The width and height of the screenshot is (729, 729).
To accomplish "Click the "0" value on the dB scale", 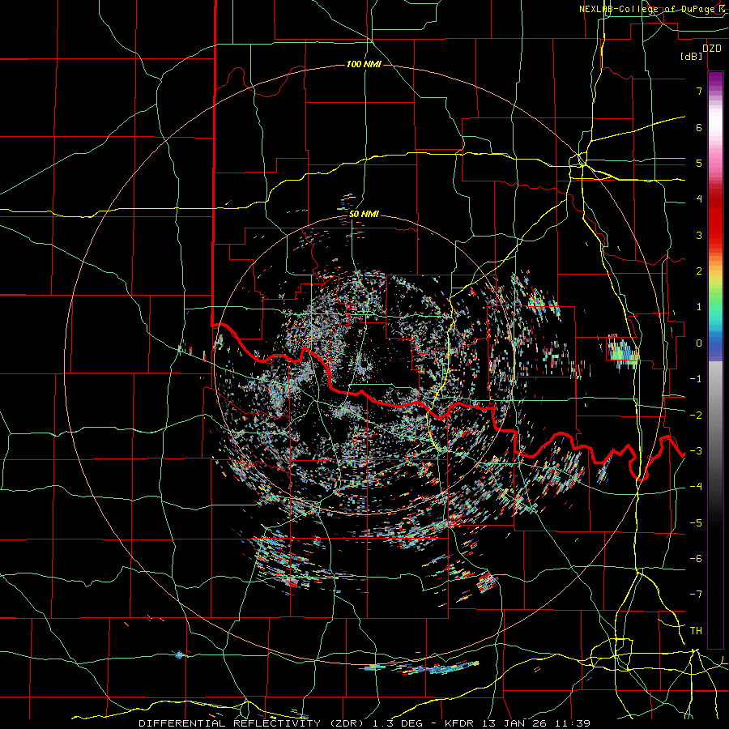I will (699, 343).
